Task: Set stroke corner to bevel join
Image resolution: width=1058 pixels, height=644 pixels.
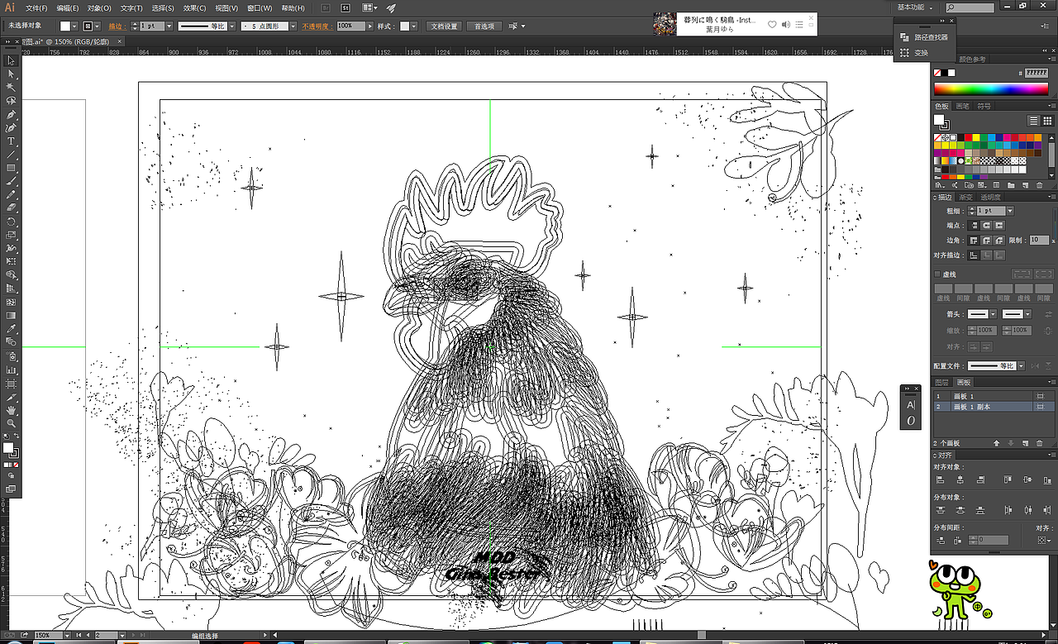Action: pyautogui.click(x=999, y=240)
